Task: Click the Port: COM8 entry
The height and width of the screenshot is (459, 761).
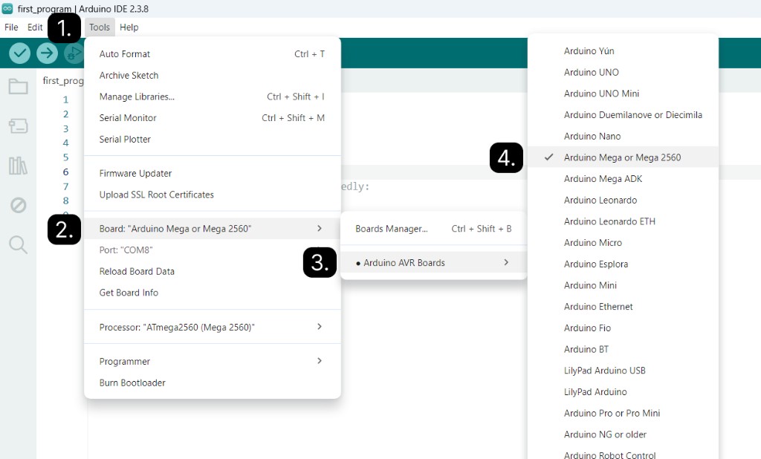Action: [212, 250]
